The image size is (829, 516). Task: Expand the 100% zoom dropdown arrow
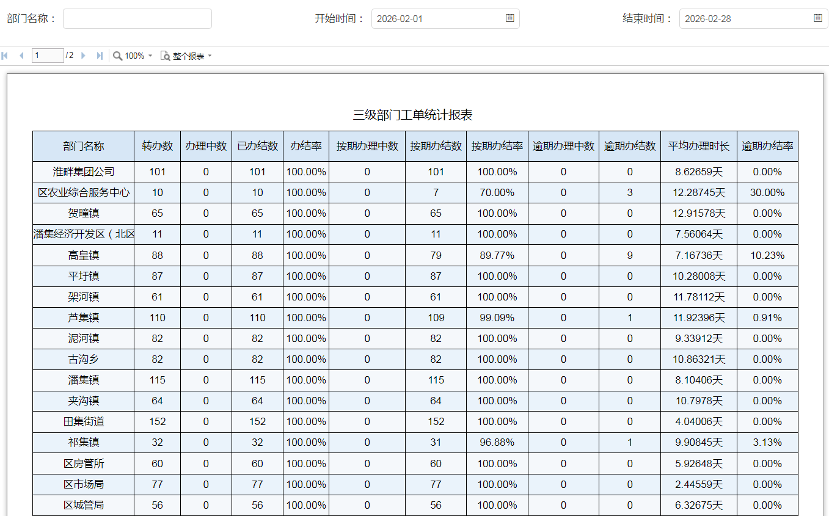150,56
